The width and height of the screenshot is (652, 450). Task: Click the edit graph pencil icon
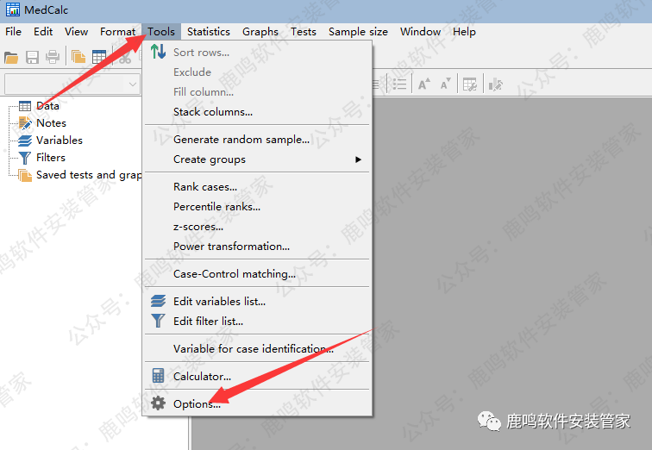coord(496,84)
